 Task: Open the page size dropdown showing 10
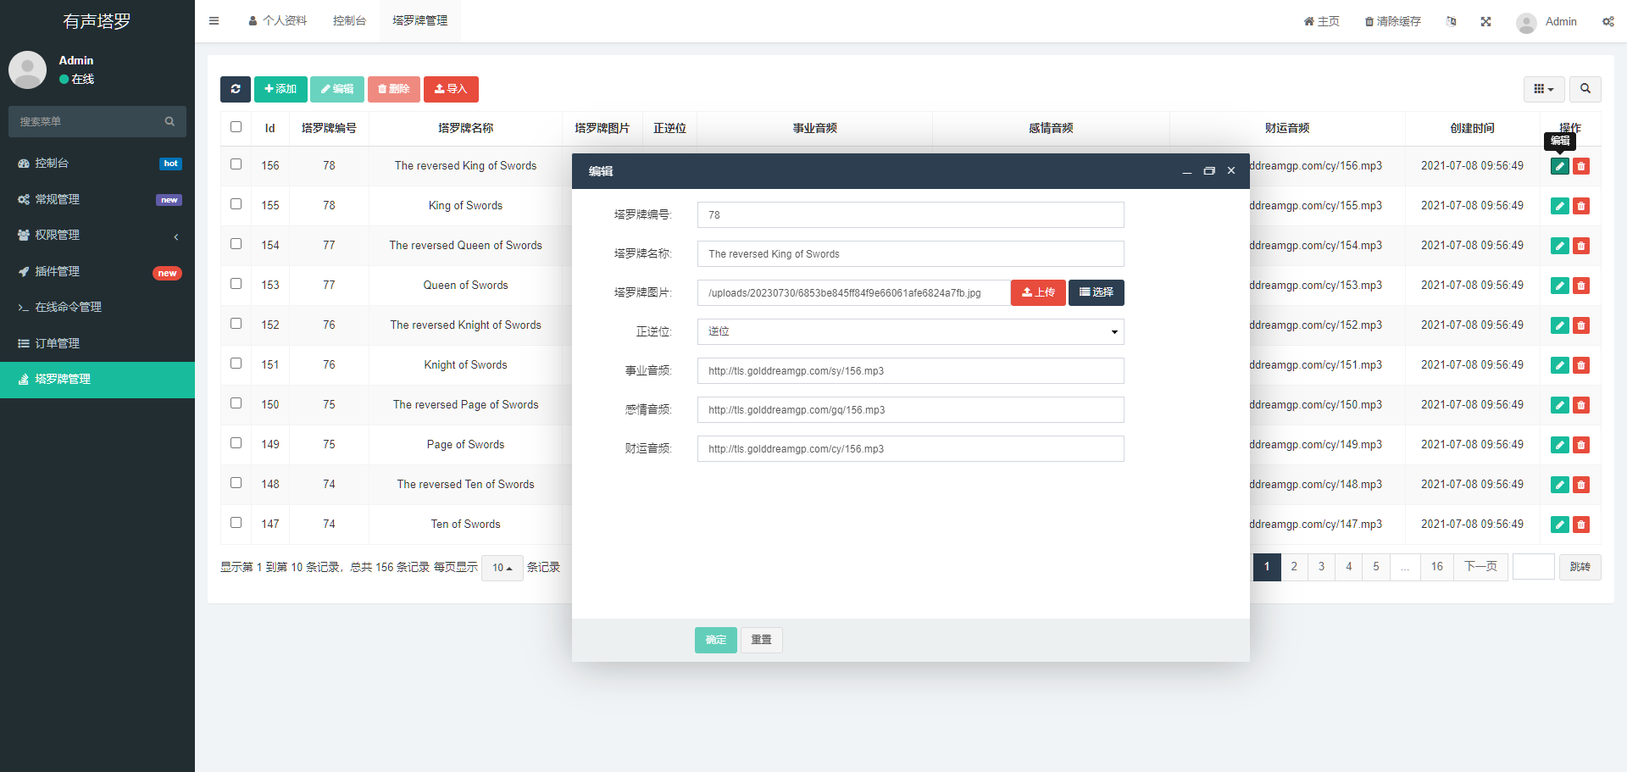point(502,568)
